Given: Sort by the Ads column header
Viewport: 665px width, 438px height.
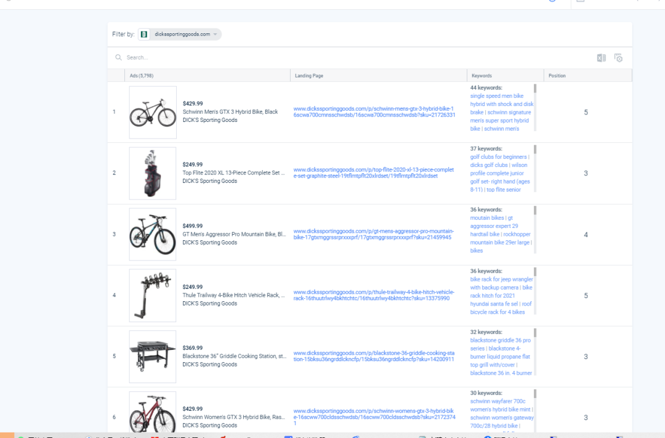Looking at the screenshot, I should tap(142, 76).
